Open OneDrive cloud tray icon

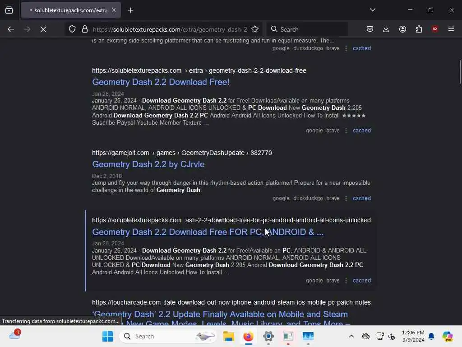pos(366,336)
